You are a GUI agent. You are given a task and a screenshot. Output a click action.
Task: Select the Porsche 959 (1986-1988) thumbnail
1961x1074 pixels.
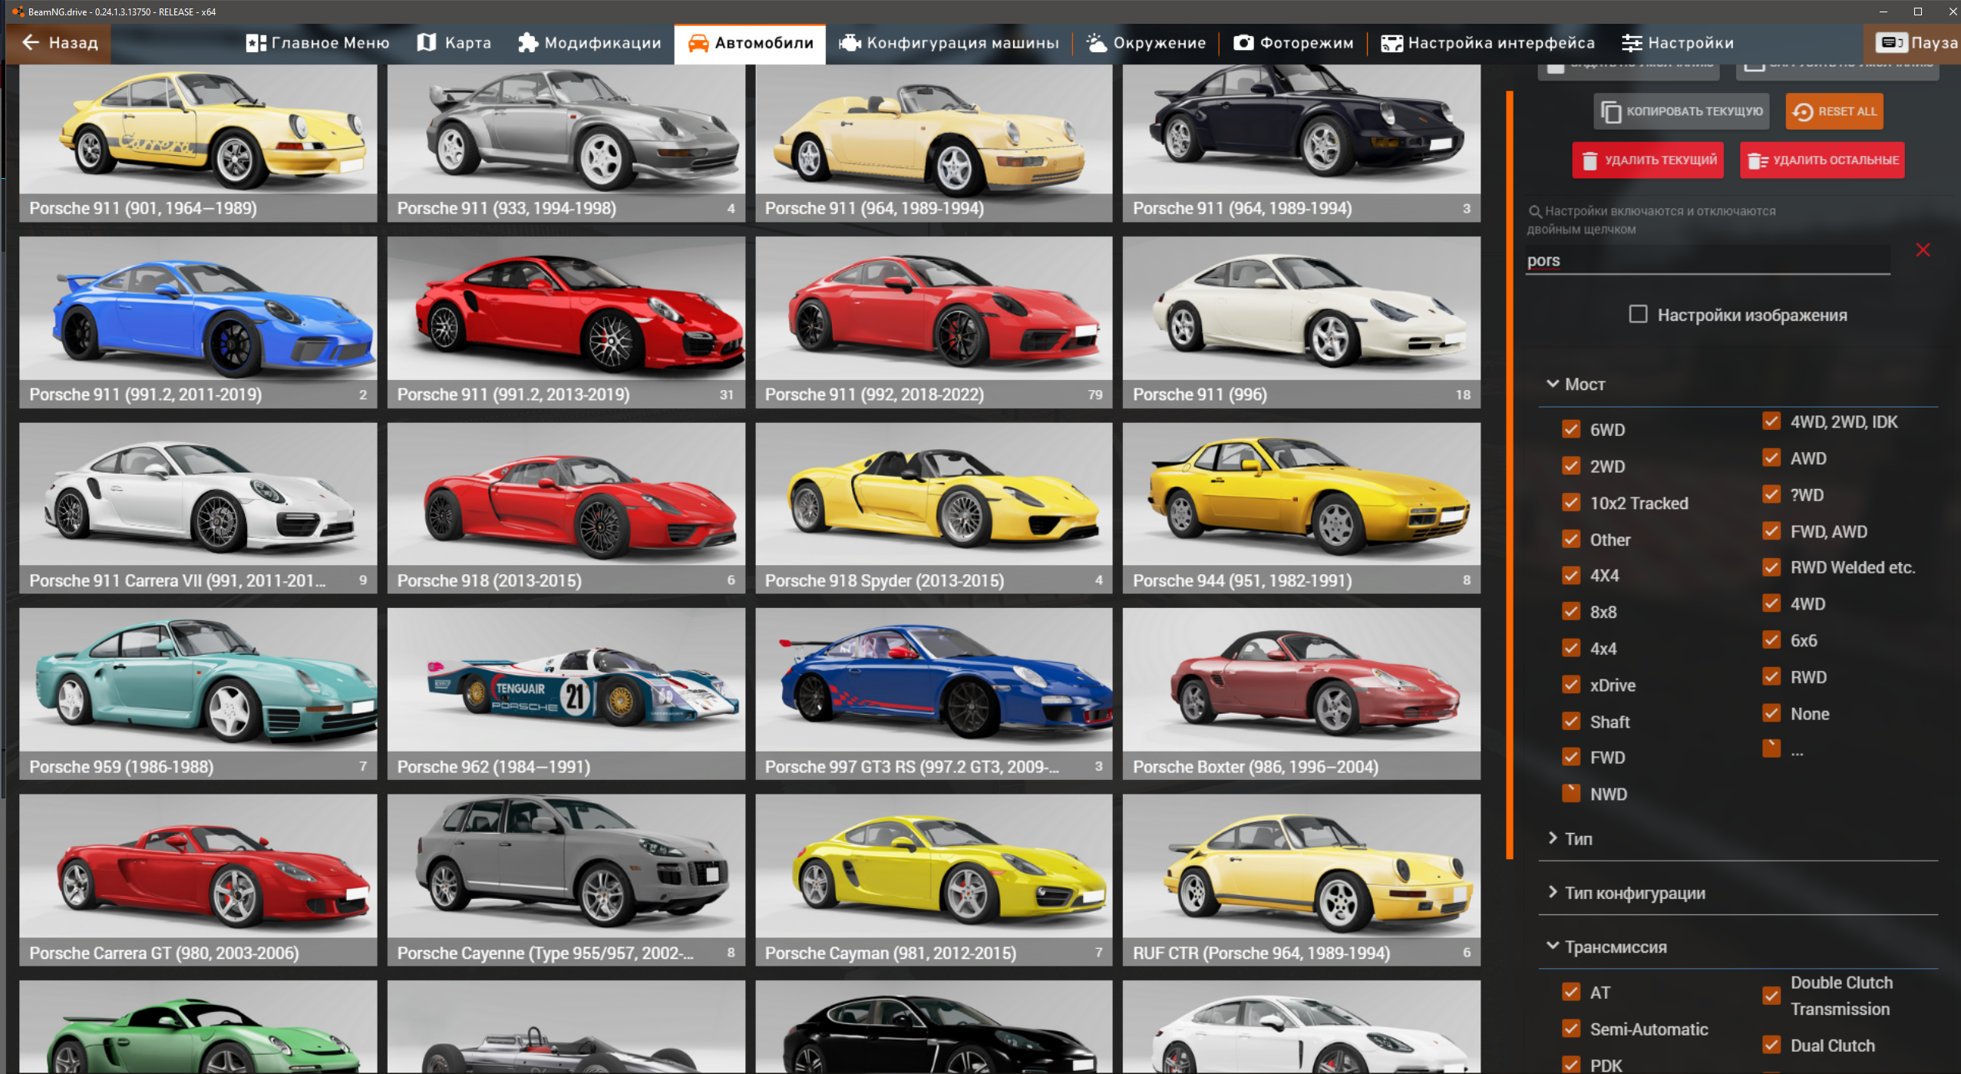pyautogui.click(x=198, y=694)
